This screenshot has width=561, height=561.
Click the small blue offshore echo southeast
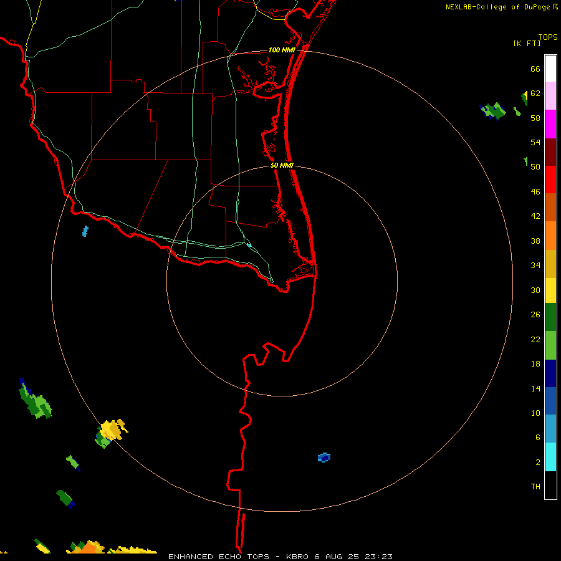pos(324,458)
